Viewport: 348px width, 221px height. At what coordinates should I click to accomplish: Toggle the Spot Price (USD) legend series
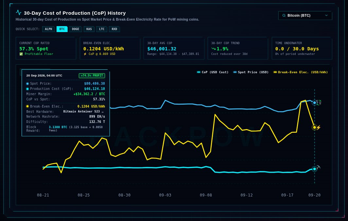(x=251, y=72)
